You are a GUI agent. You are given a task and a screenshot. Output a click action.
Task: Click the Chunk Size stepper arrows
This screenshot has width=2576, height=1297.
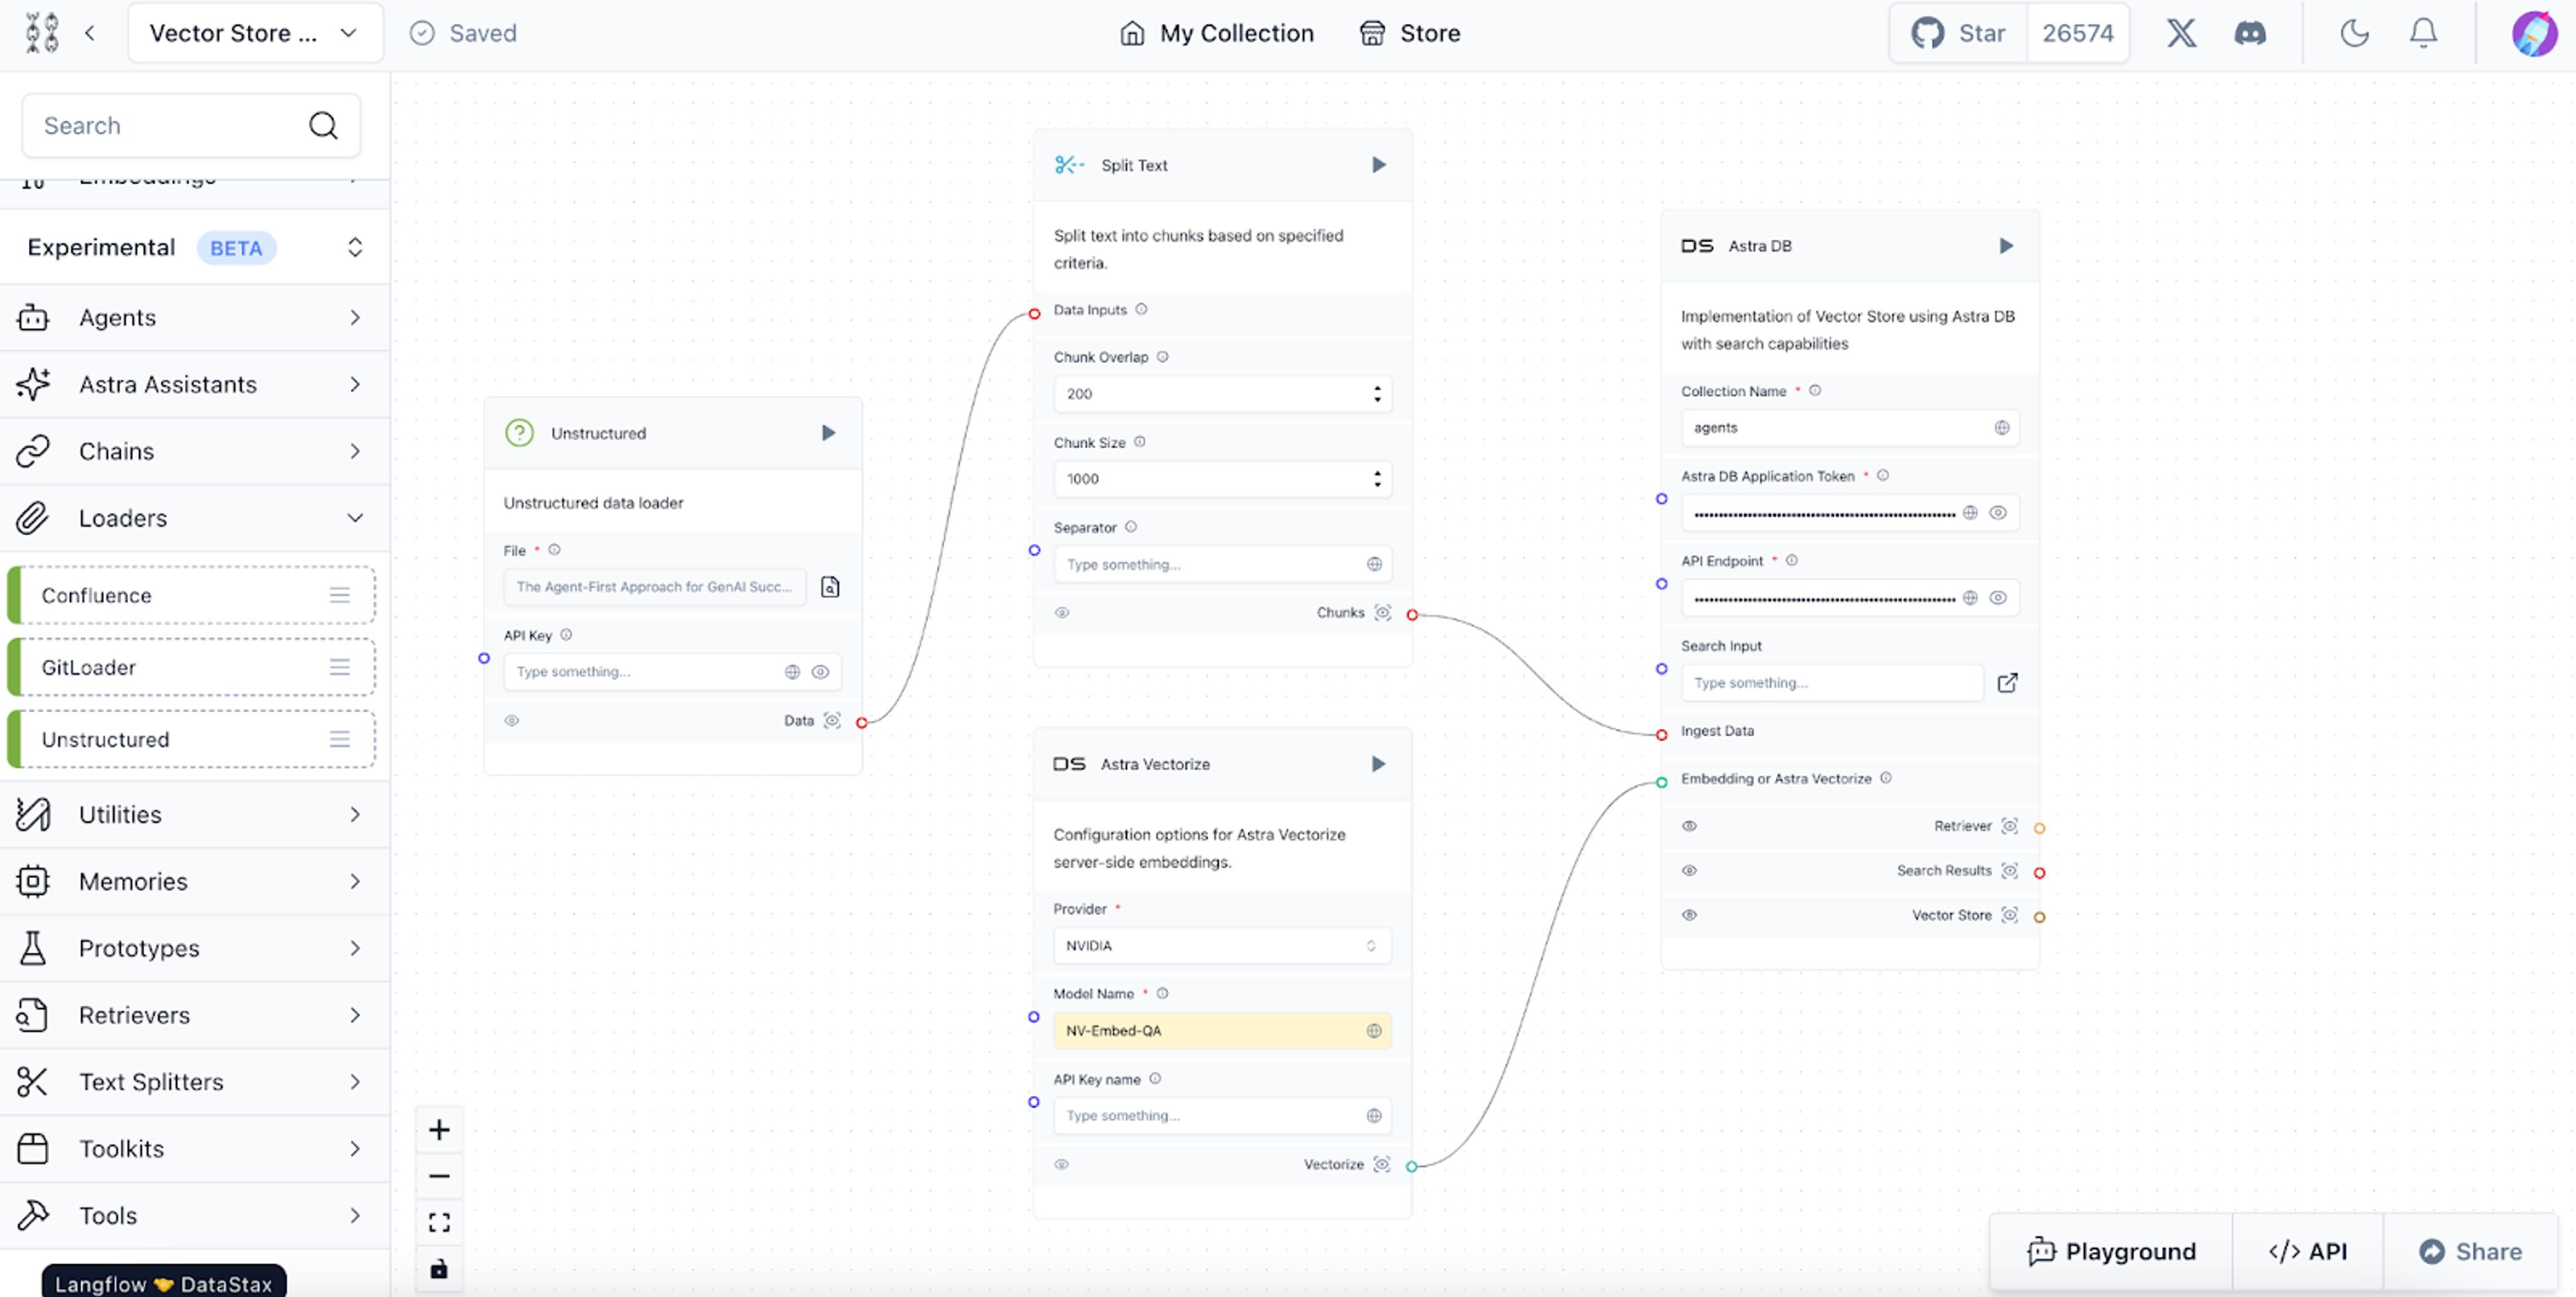tap(1377, 479)
